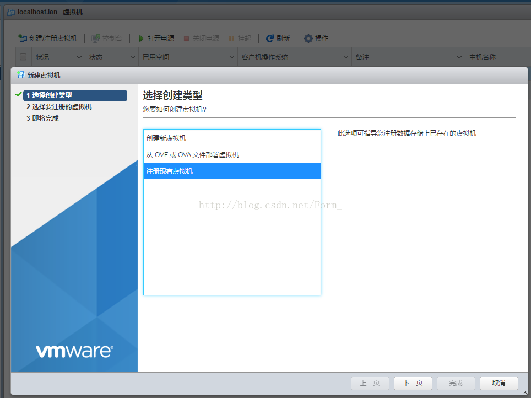Click the New VM dialog title icon
The image size is (531, 398).
click(21, 75)
